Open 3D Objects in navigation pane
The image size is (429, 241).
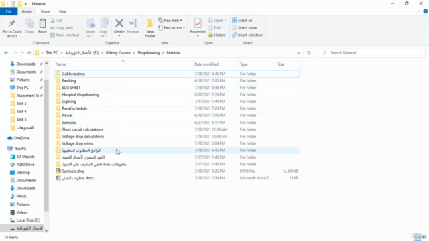[22, 157]
